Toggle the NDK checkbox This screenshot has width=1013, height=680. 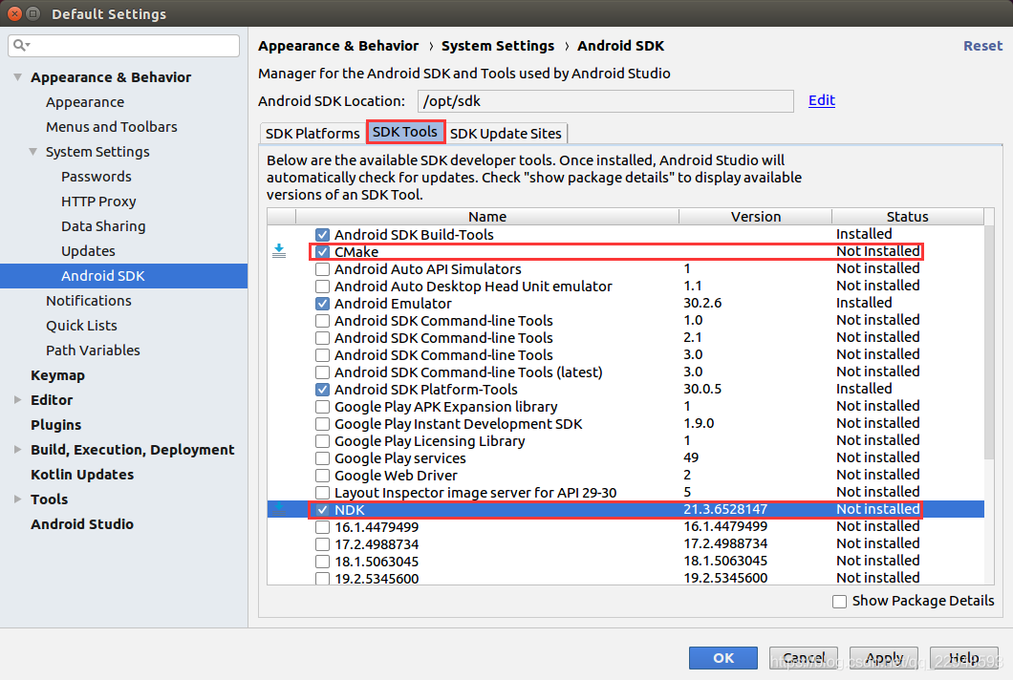(x=322, y=510)
